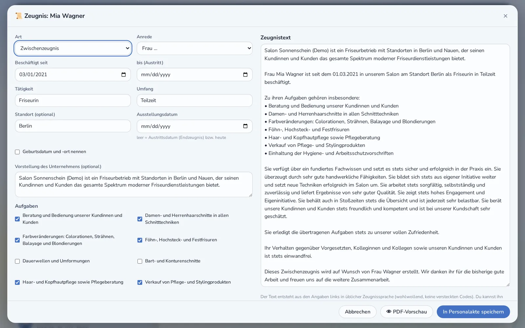Image resolution: width=525 pixels, height=328 pixels.
Task: Click the Aufgaben section heading
Action: pyautogui.click(x=26, y=206)
